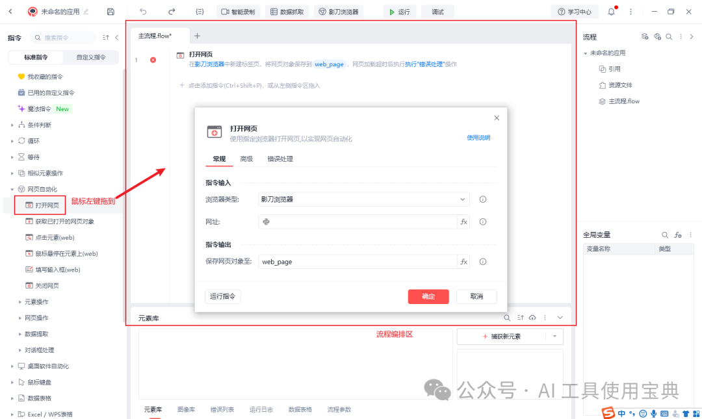Switch to the 高级 tab in the dialog
Image resolution: width=702 pixels, height=419 pixels.
tap(246, 159)
